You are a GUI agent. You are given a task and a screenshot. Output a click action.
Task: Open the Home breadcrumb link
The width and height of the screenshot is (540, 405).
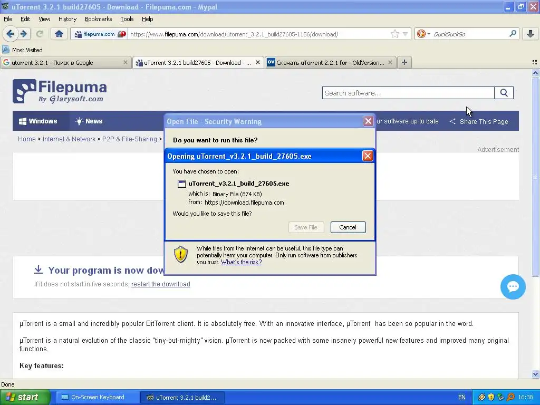(x=26, y=139)
